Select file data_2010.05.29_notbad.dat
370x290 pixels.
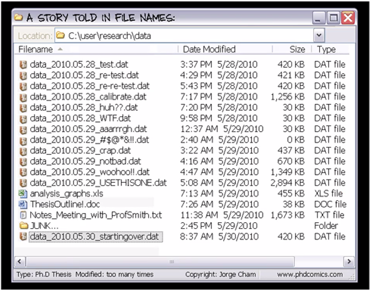pos(85,162)
